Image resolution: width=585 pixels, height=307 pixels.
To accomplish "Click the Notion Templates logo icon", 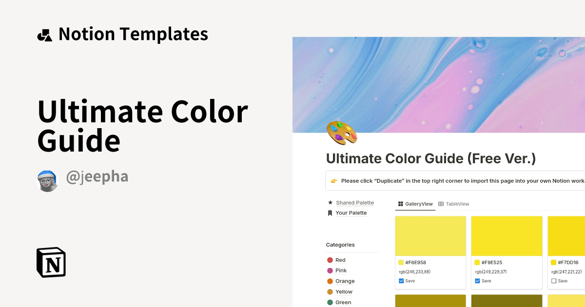I will pyautogui.click(x=44, y=34).
